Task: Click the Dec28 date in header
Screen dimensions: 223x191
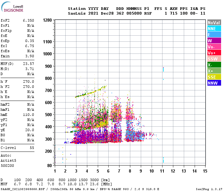Action: 107,13
